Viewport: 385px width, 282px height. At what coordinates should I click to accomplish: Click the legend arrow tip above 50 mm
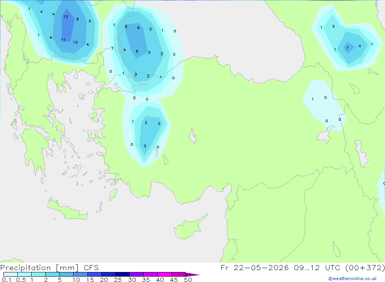click(x=192, y=274)
